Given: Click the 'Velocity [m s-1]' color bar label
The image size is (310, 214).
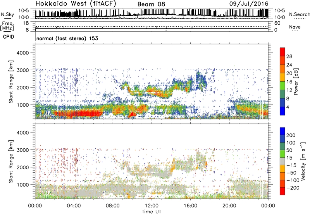Looking at the screenshot, I should [x=303, y=161].
